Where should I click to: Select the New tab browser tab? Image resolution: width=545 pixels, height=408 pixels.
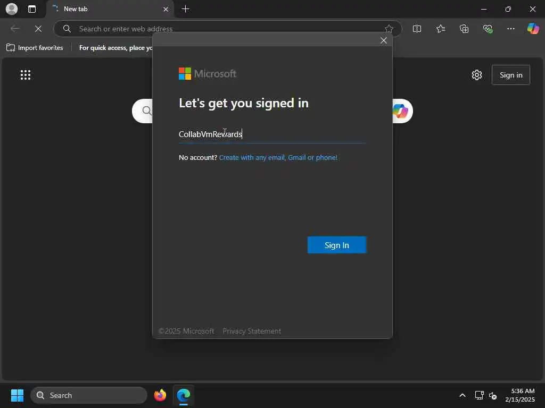(x=110, y=9)
